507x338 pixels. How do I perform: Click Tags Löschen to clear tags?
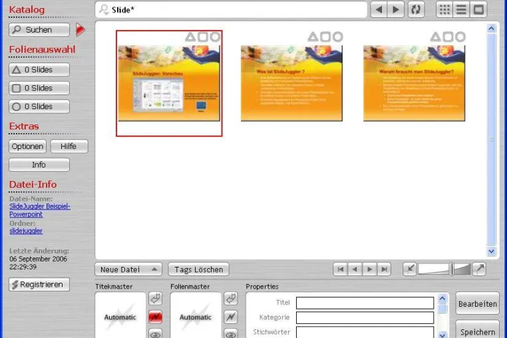(198, 269)
